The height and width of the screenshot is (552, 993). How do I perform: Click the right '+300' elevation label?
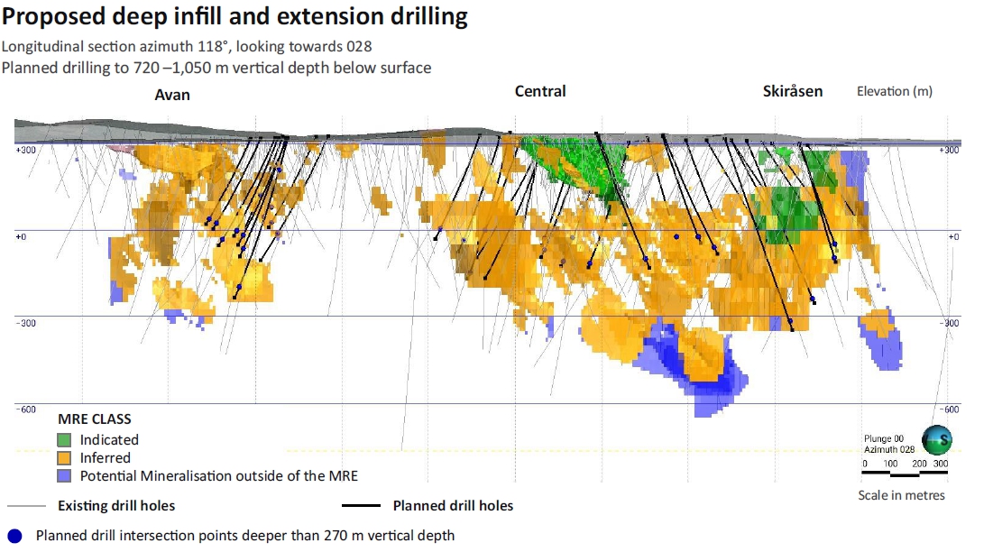tap(949, 150)
